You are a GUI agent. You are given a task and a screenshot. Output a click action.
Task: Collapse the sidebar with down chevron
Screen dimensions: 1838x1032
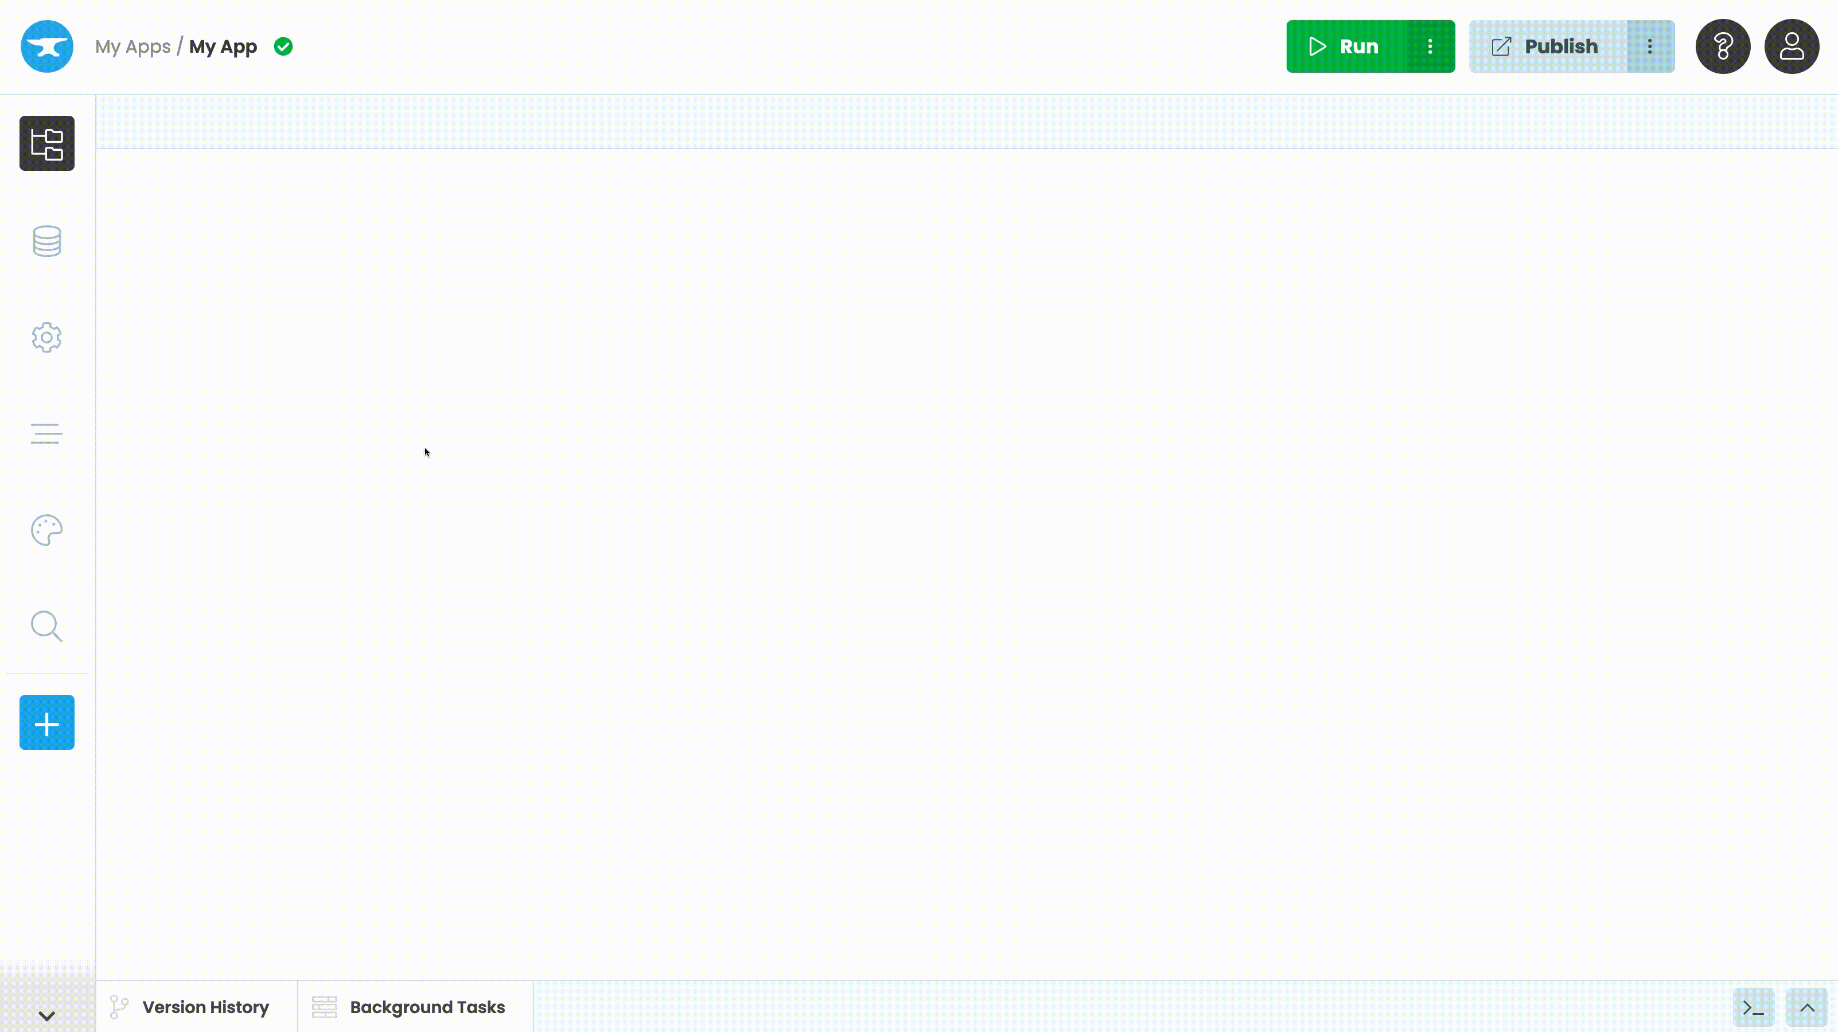tap(47, 1015)
